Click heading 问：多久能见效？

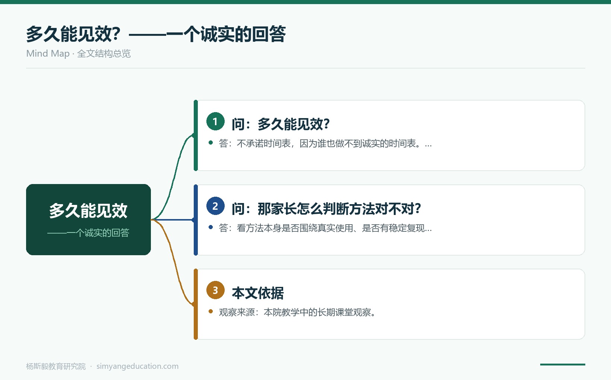(x=281, y=124)
